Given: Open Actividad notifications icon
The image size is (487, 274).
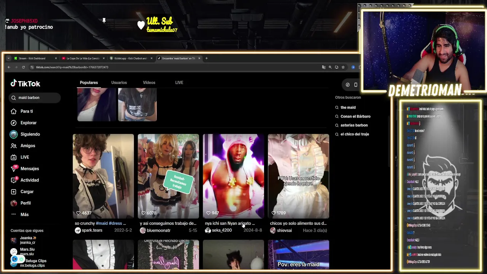Looking at the screenshot, I should 14,180.
